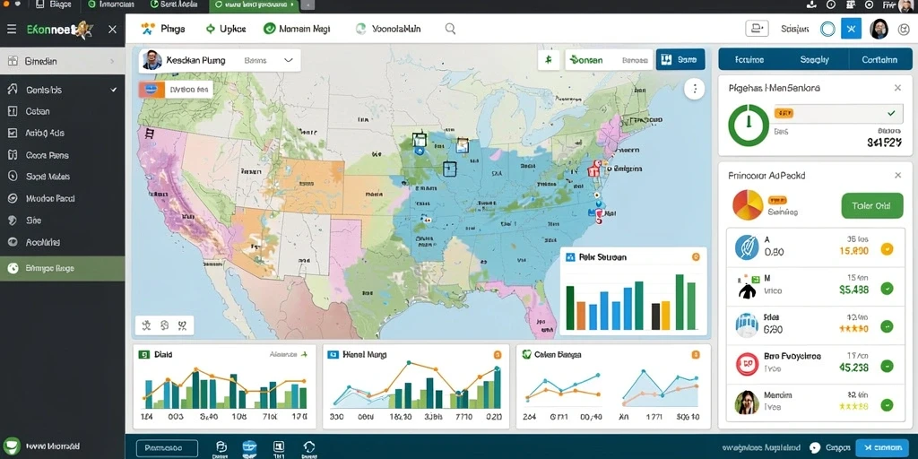Click the orange-blue color swatch on map legend
Viewport: 918px width, 459px height.
(151, 90)
